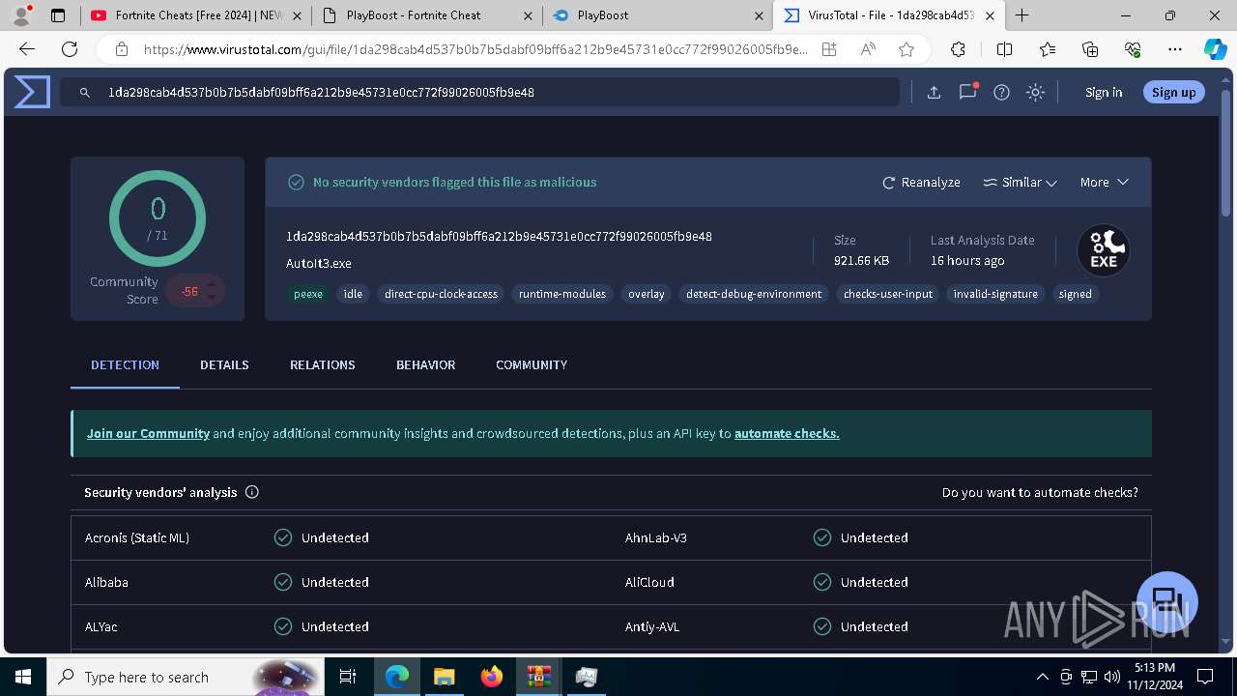Viewport: 1237px width, 696px height.
Task: Click the VirusTotal logo icon
Action: point(32,92)
